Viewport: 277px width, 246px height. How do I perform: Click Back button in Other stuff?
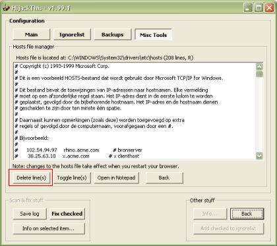247,214
